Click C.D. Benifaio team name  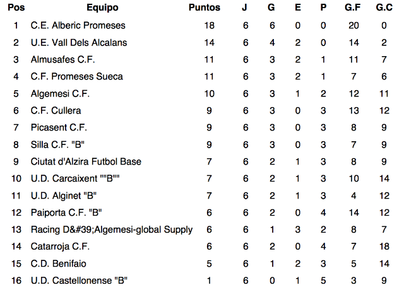pos(59,264)
